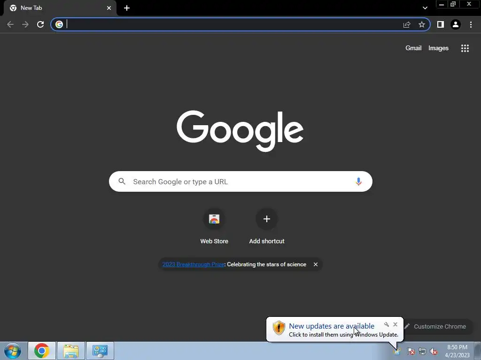This screenshot has width=481, height=360.
Task: Bookmark this tab with the star icon
Action: (422, 24)
